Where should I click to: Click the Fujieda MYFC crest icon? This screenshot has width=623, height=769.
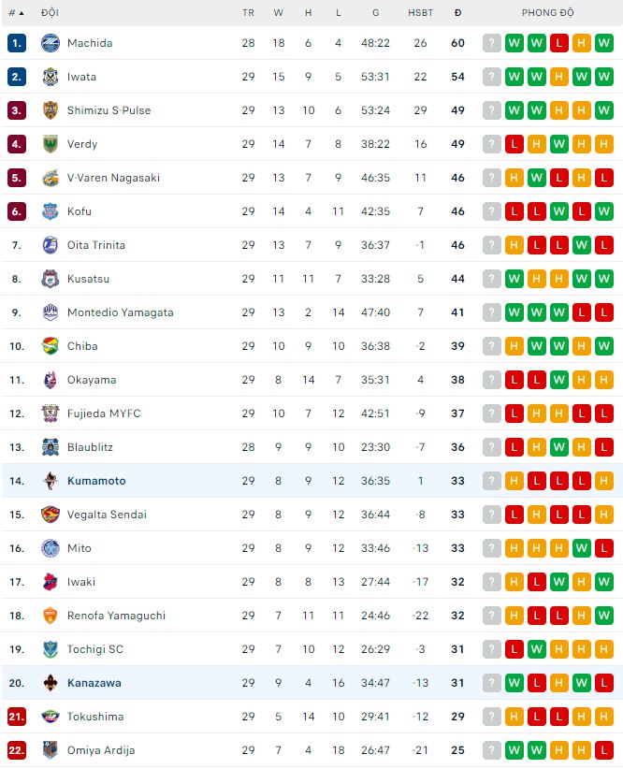tap(51, 414)
